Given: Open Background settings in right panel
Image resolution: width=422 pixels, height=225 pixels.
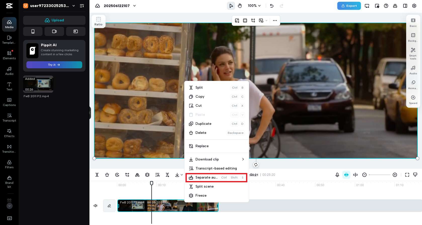Looking at the screenshot, I should click(413, 37).
